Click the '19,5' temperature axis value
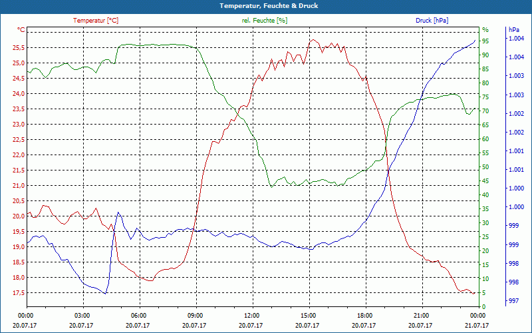 pyautogui.click(x=19, y=231)
